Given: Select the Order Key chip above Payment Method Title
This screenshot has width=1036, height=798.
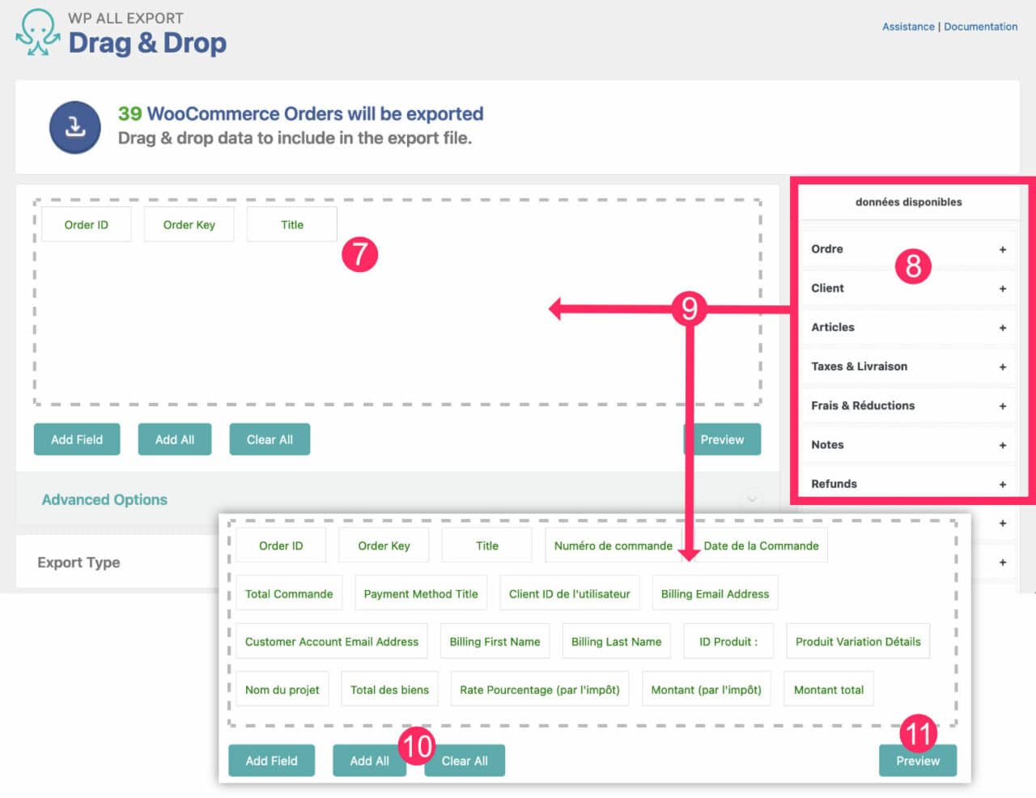Looking at the screenshot, I should 384,545.
